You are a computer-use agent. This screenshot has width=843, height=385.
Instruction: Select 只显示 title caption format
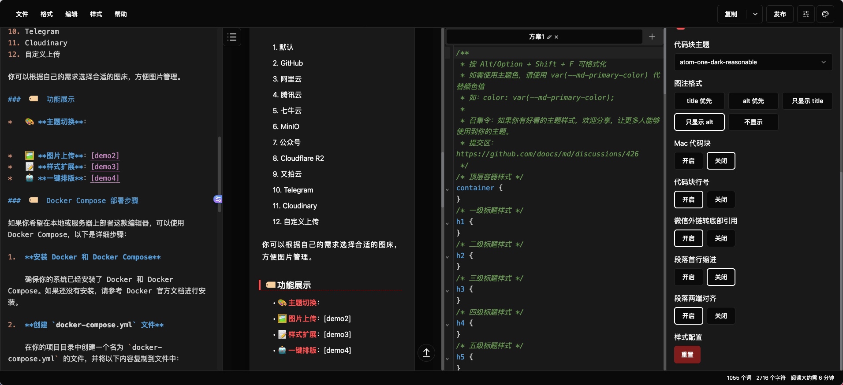[807, 101]
